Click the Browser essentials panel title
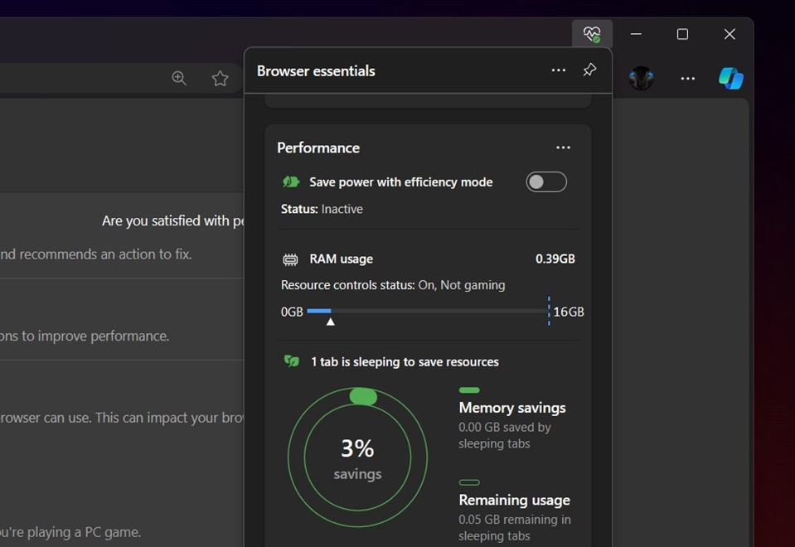795x547 pixels. pos(316,70)
